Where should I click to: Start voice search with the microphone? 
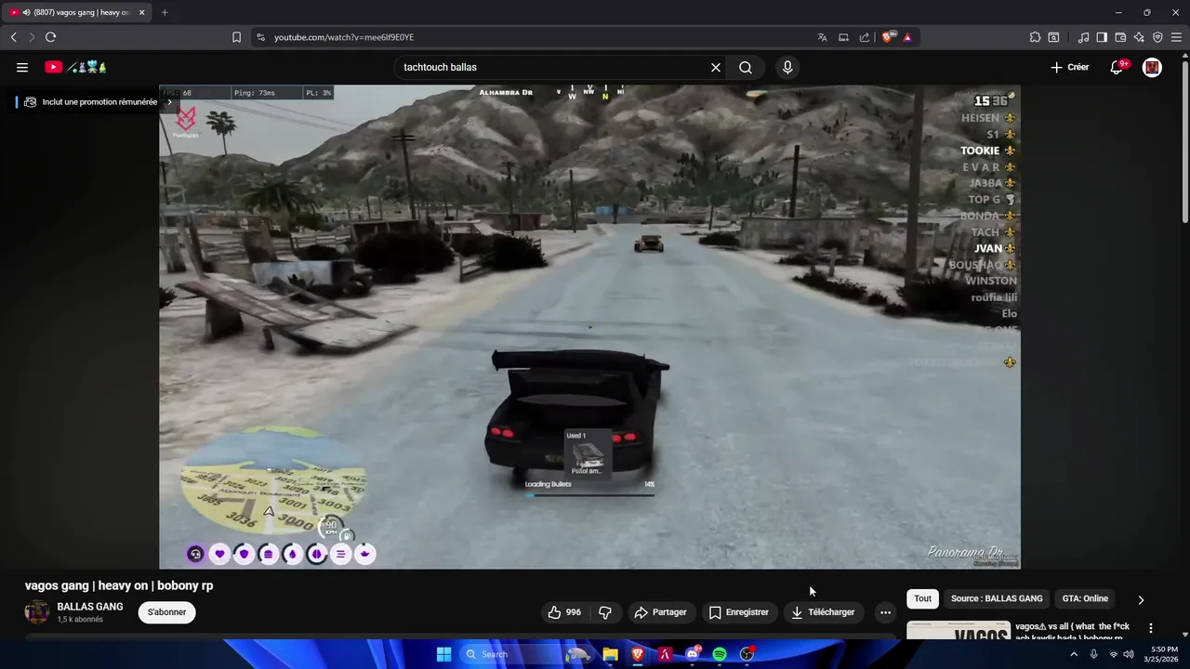[787, 67]
